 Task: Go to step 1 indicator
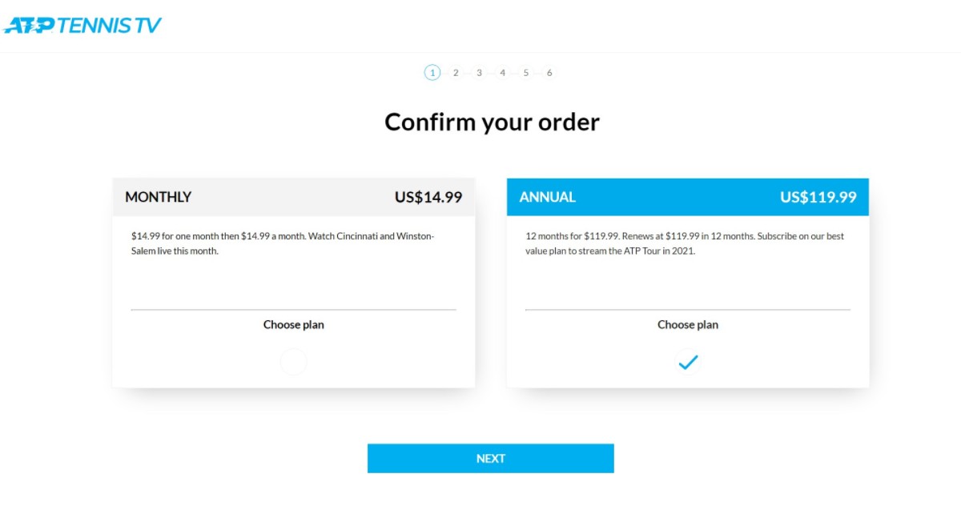[432, 73]
